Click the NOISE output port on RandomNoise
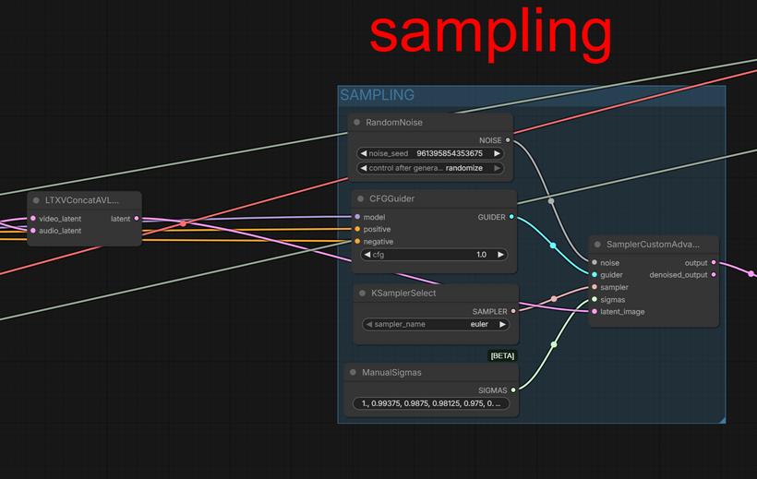The image size is (757, 479). tap(509, 140)
